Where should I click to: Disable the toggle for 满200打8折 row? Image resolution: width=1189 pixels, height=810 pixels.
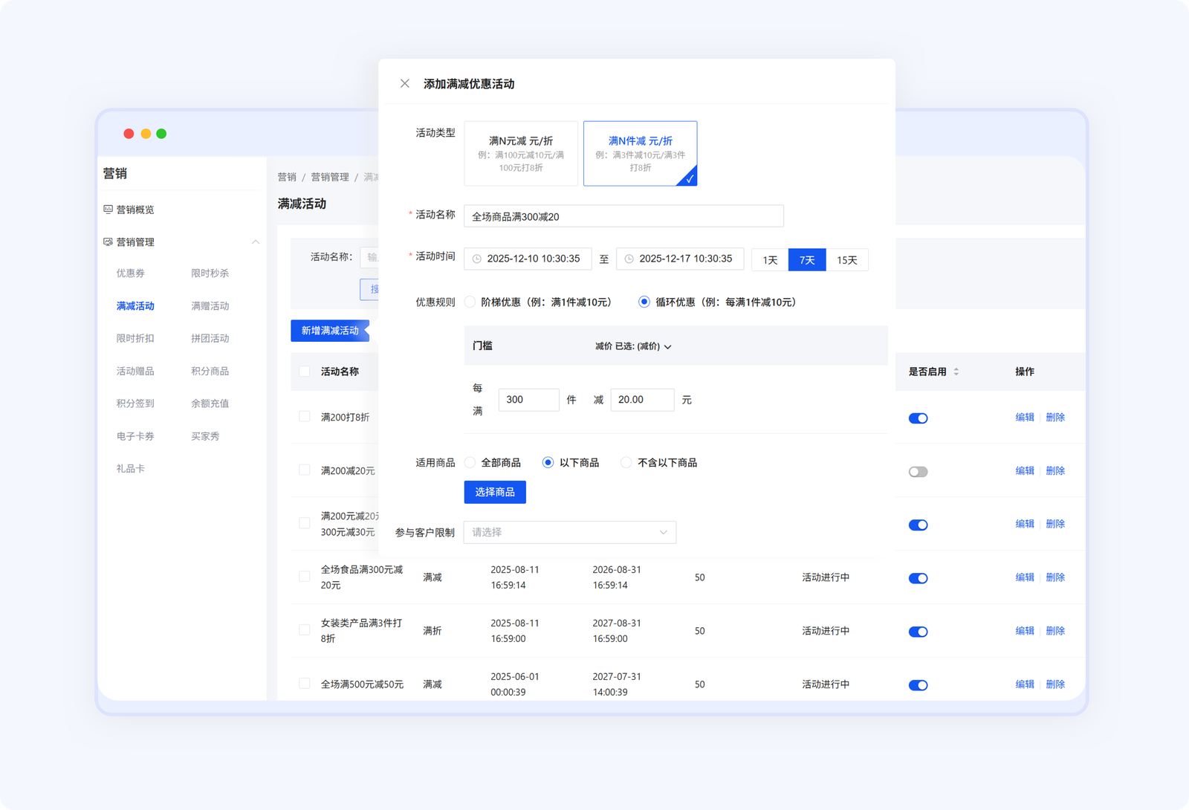tap(918, 418)
